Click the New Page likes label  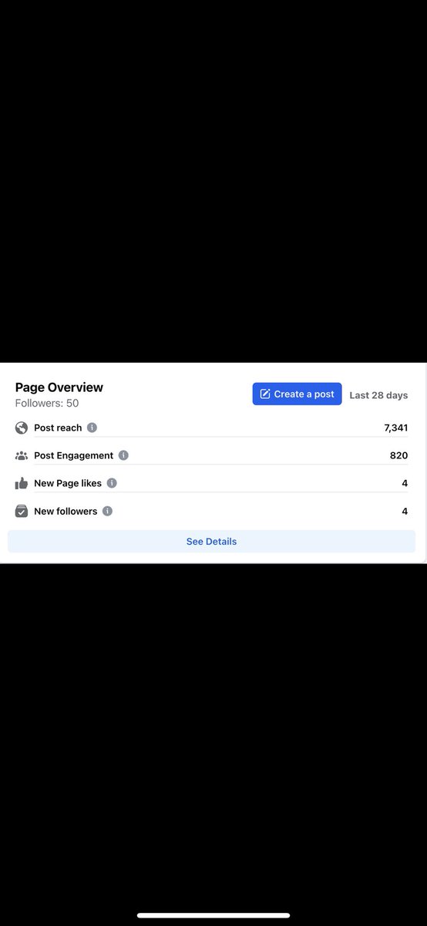(68, 483)
